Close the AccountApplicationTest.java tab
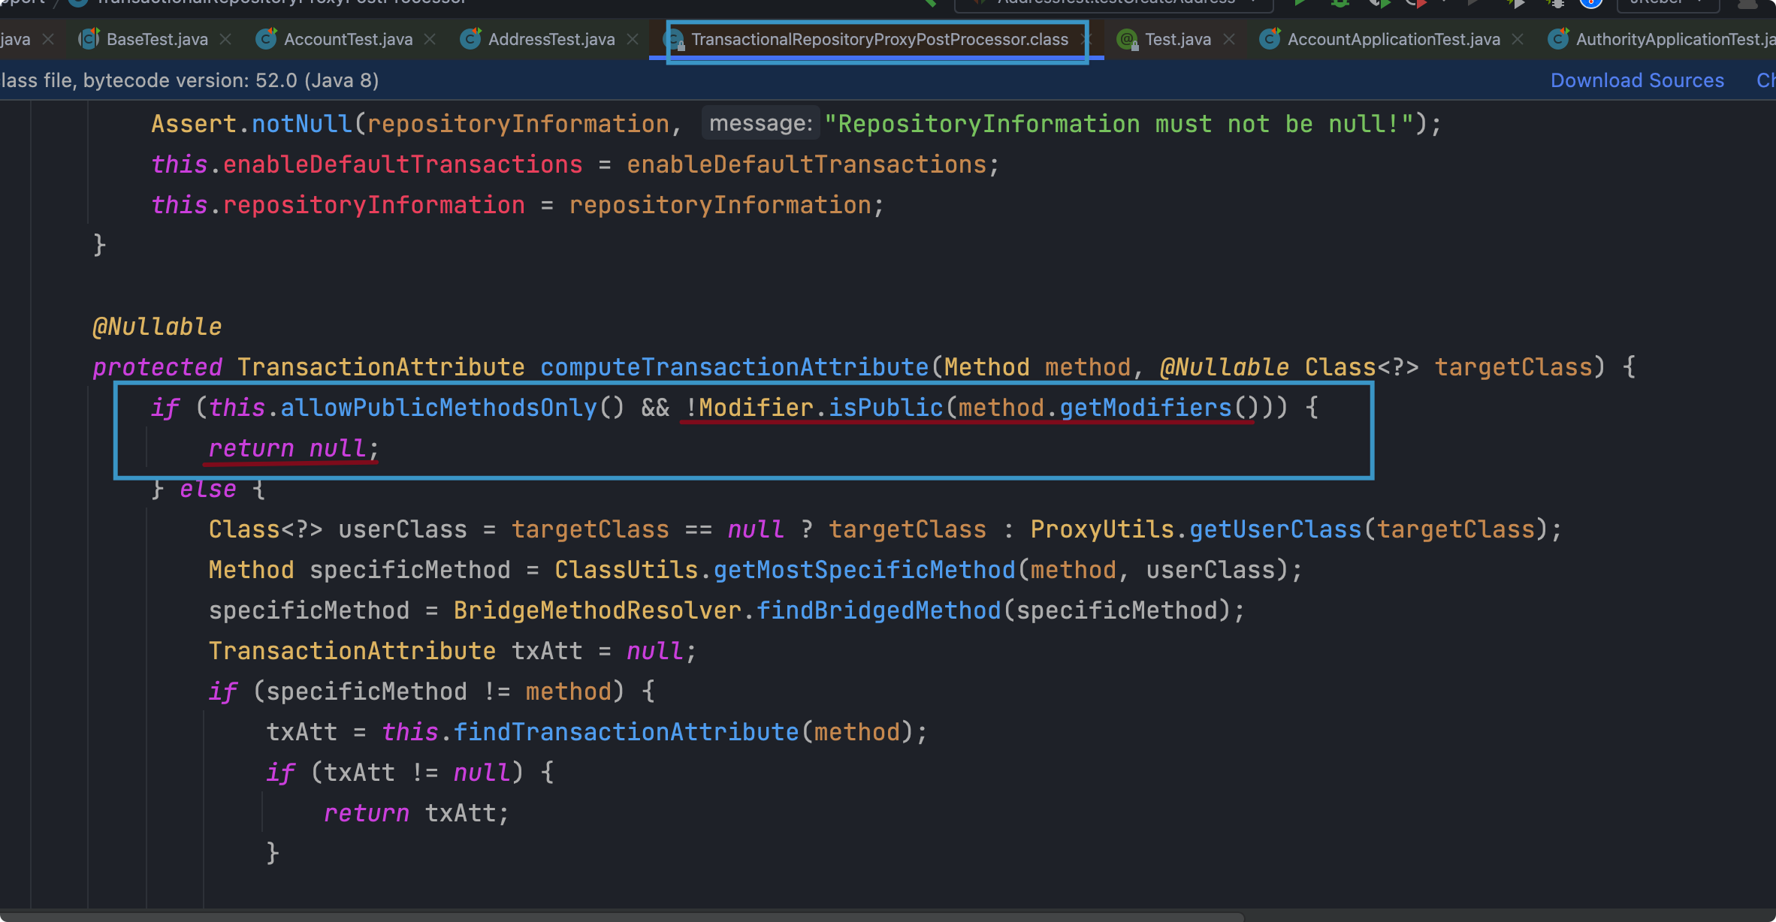This screenshot has width=1776, height=922. (1518, 39)
